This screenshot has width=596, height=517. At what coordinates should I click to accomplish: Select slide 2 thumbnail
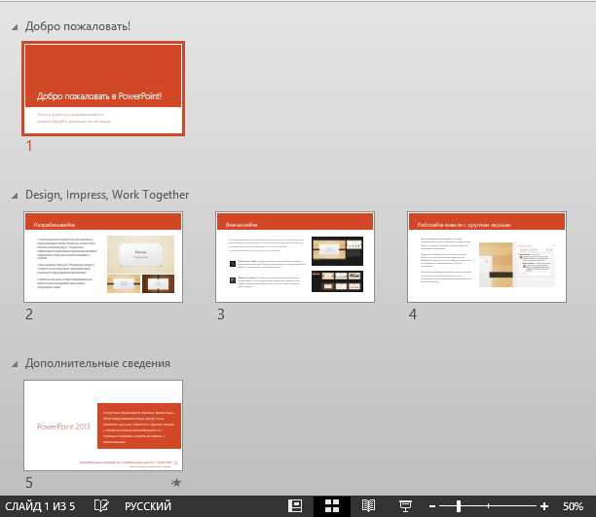pyautogui.click(x=103, y=257)
